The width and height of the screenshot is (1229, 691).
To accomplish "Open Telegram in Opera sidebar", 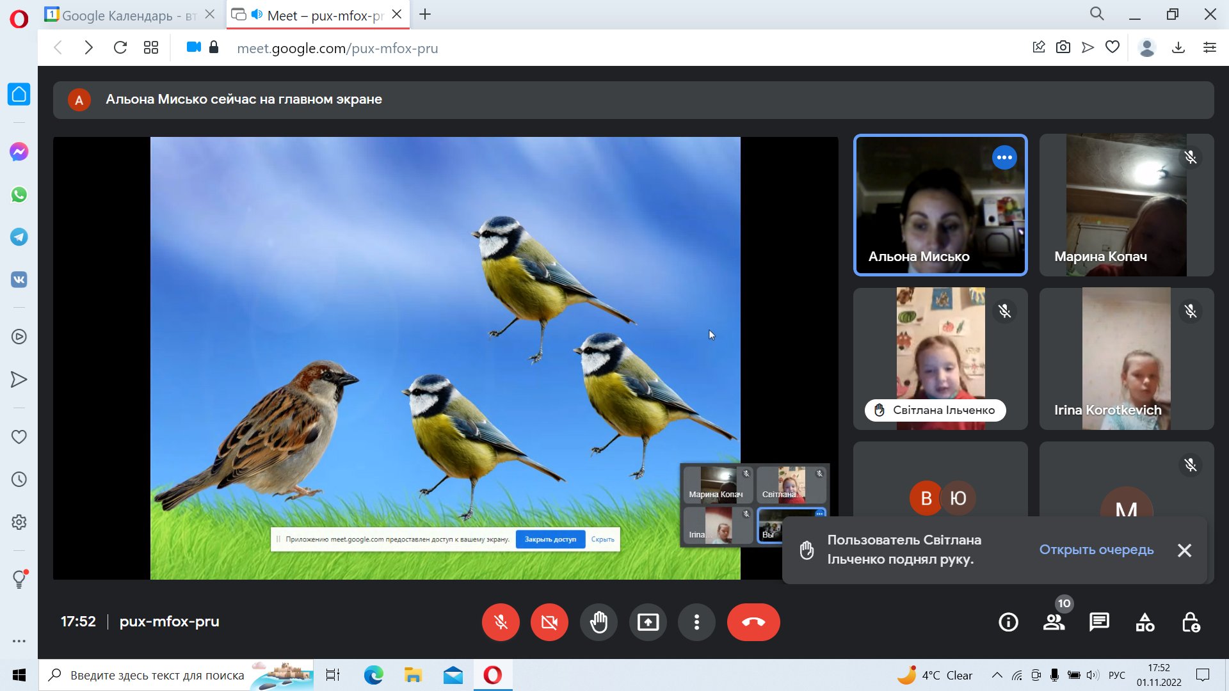I will click(x=19, y=237).
